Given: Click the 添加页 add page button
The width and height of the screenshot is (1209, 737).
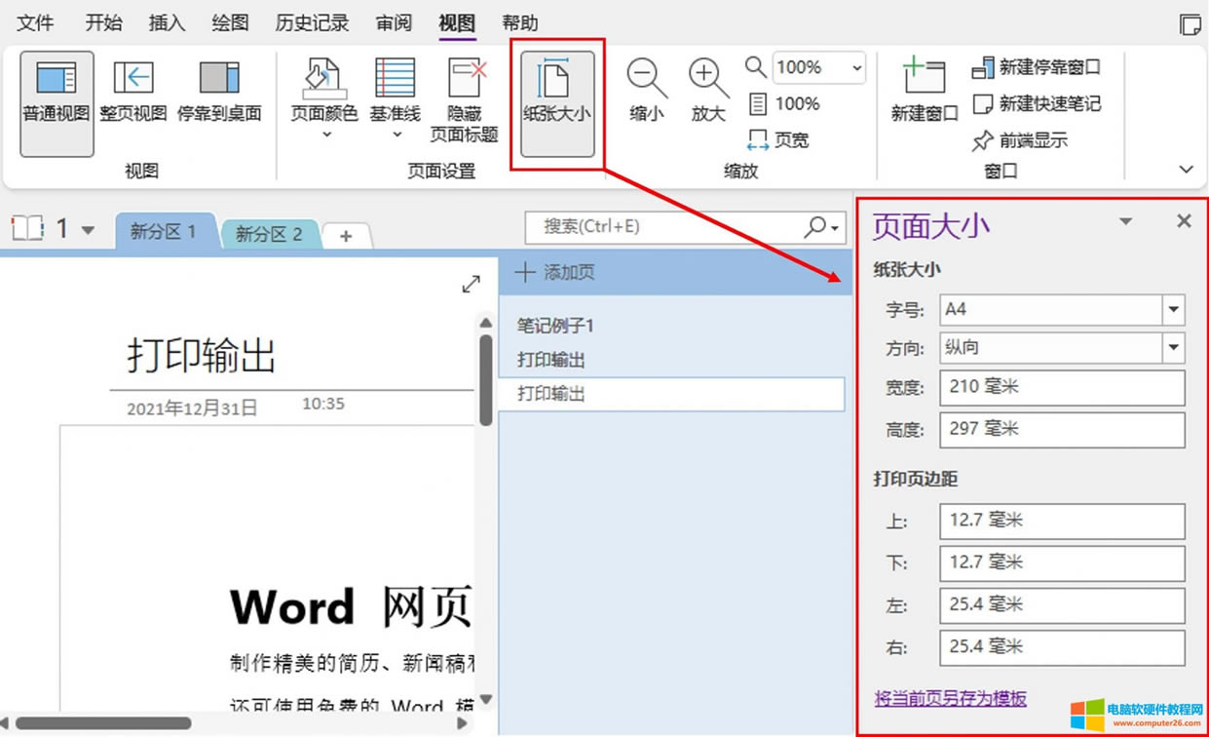Looking at the screenshot, I should [554, 272].
